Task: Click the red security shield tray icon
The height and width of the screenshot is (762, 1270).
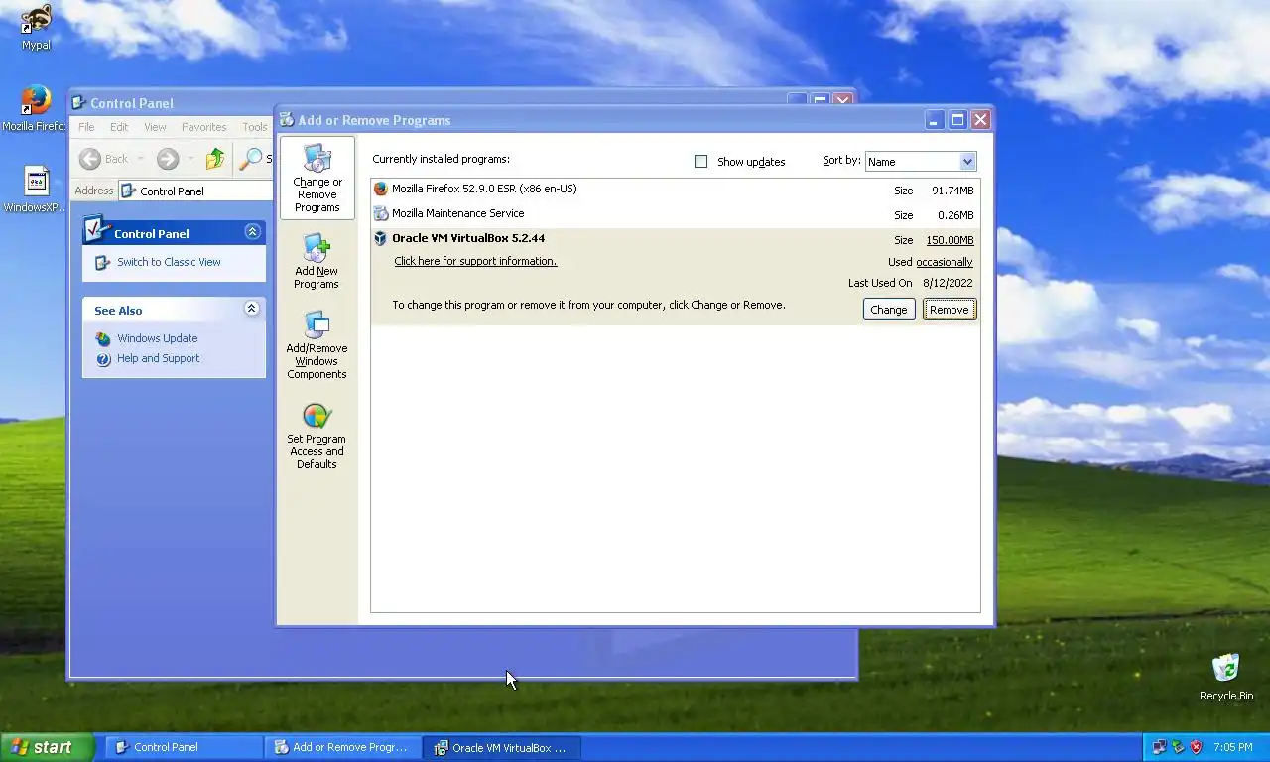Action: [1197, 747]
